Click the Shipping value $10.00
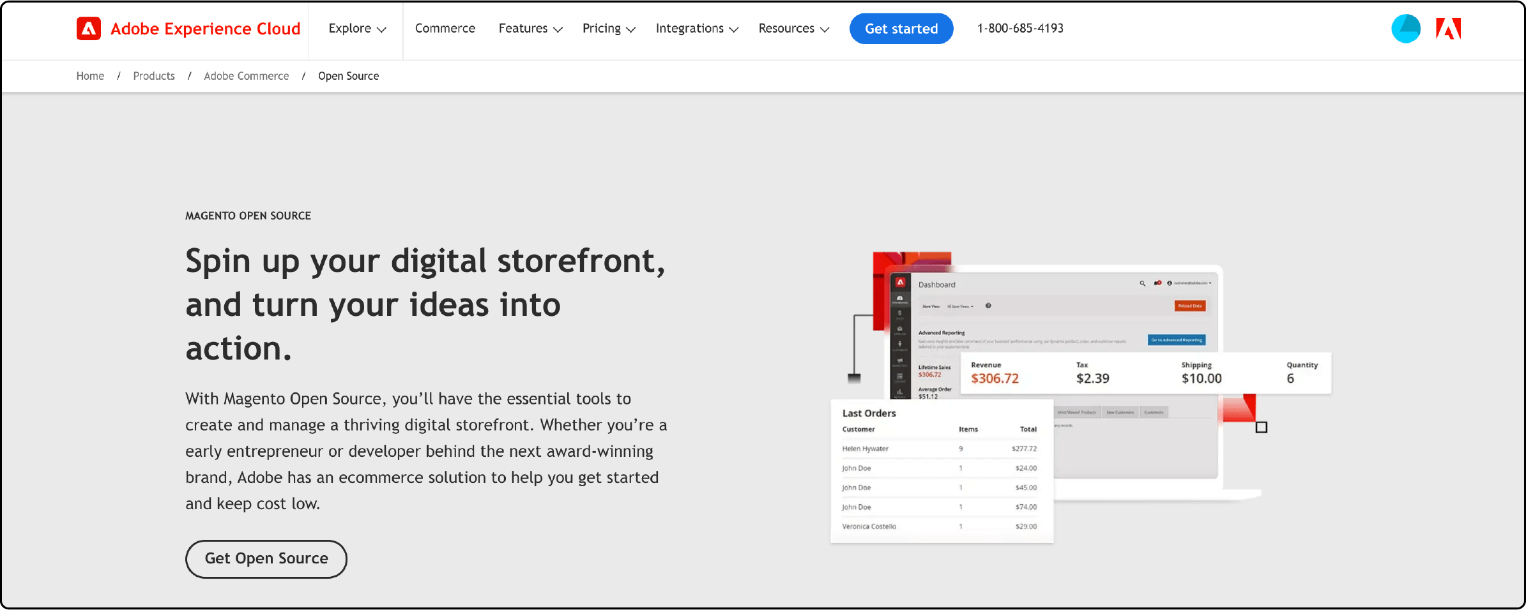 [1202, 378]
